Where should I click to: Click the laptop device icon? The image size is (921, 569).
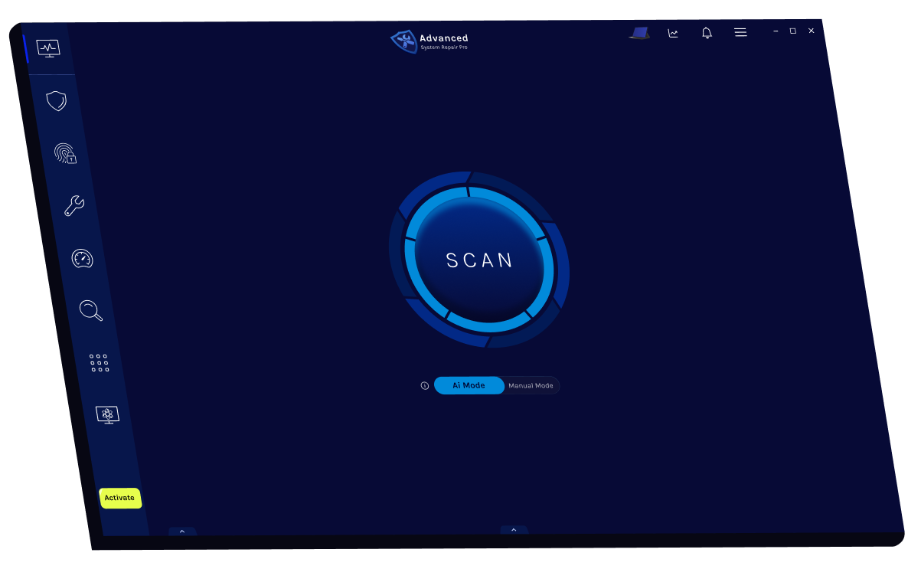pos(639,33)
